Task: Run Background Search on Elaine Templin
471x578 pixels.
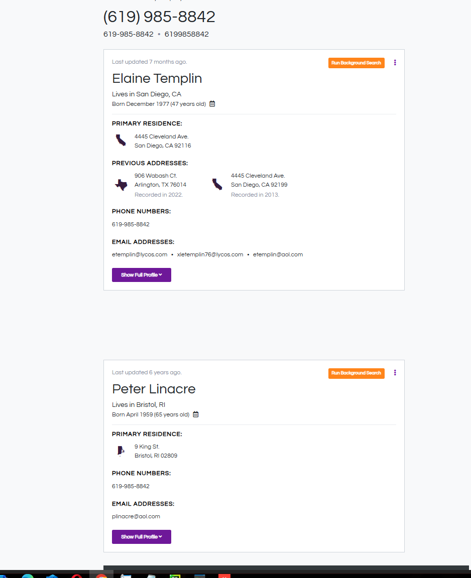Action: pyautogui.click(x=357, y=63)
